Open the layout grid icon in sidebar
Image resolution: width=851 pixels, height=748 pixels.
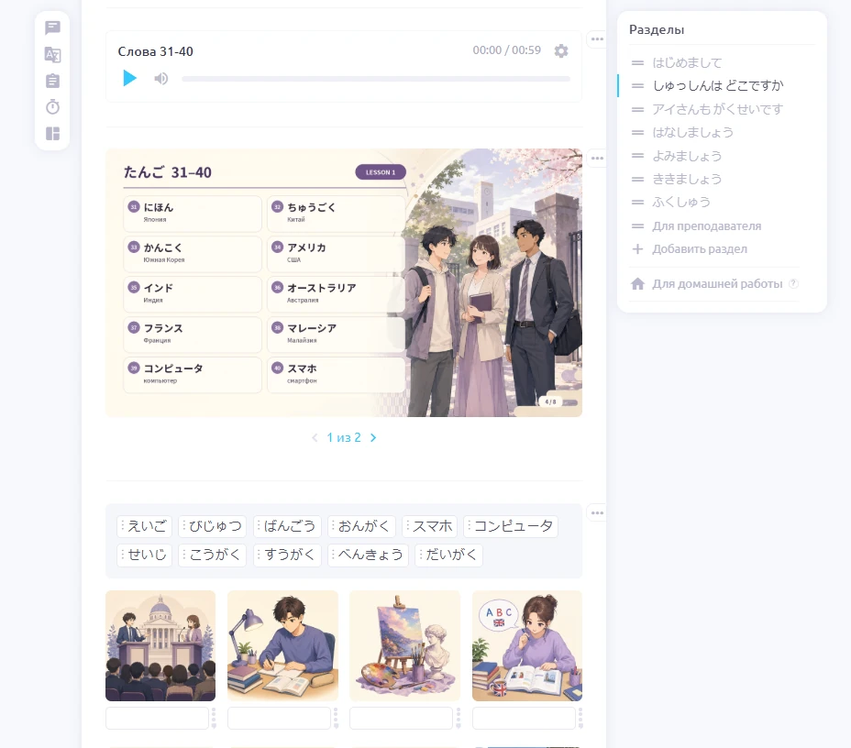(x=52, y=134)
